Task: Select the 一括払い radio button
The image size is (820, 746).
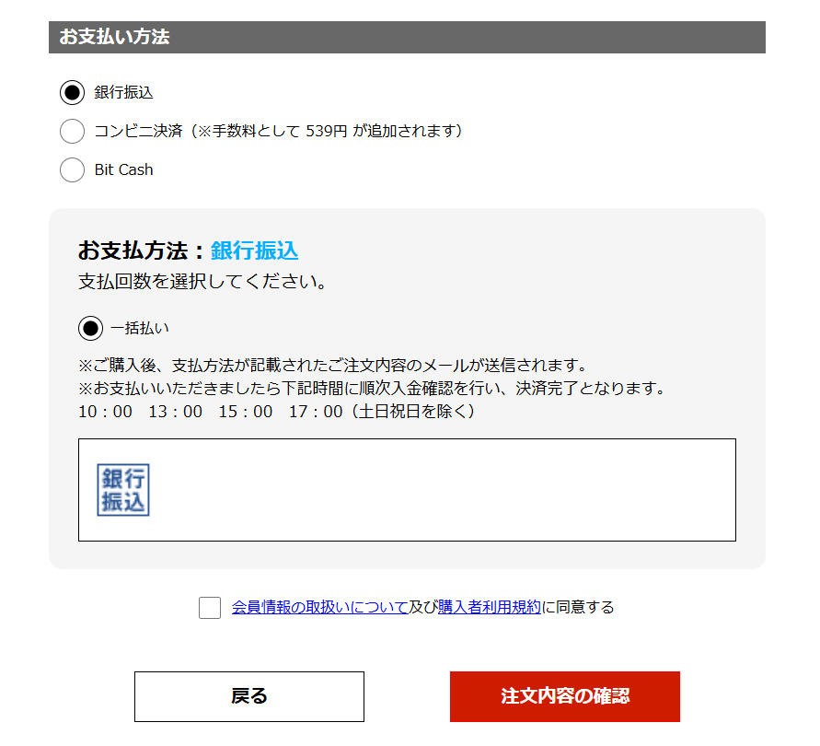Action: click(90, 328)
